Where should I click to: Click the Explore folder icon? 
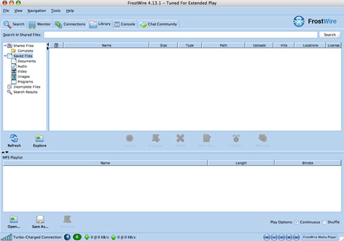[x=40, y=139]
